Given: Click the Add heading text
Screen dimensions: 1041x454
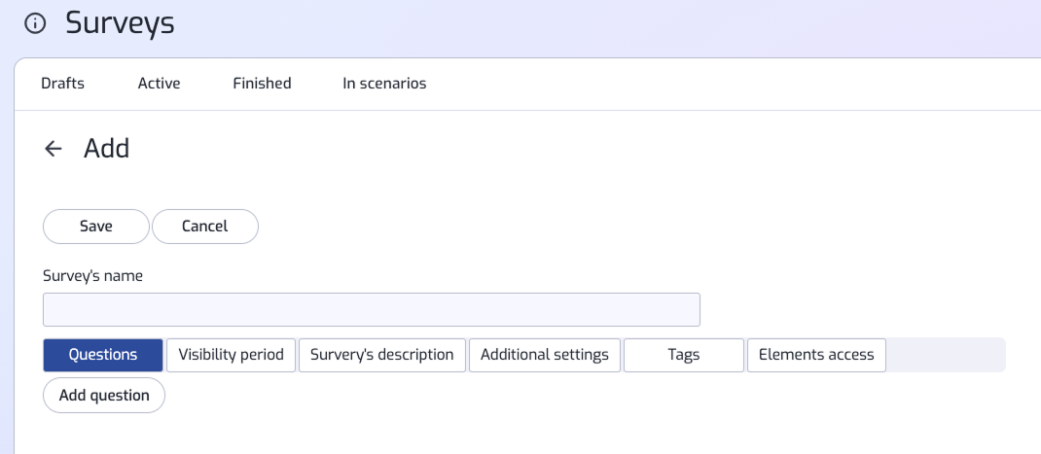Looking at the screenshot, I should point(106,149).
